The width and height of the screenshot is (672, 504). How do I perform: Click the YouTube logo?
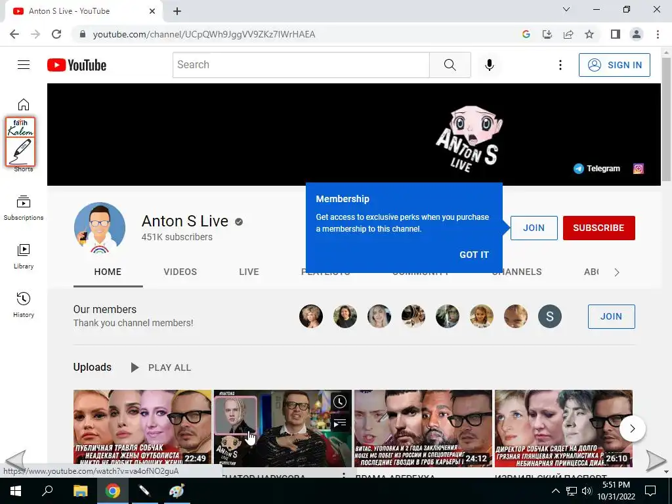77,65
